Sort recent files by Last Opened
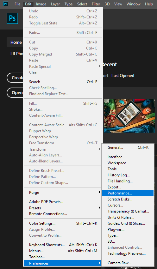157x269 pixels. point(123,75)
